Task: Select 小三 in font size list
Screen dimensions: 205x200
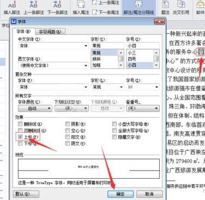Action: click(140, 53)
